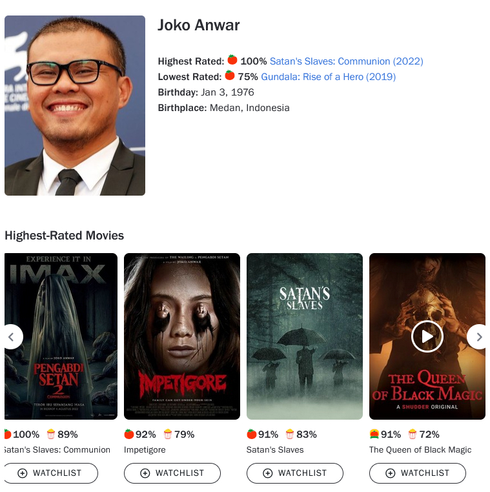The width and height of the screenshot is (490, 492).
Task: Play The Queen of Black Magic trailer
Action: point(427,336)
